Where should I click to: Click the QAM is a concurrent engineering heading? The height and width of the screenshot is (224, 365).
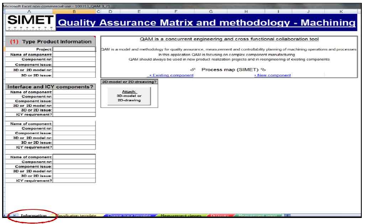pos(229,39)
